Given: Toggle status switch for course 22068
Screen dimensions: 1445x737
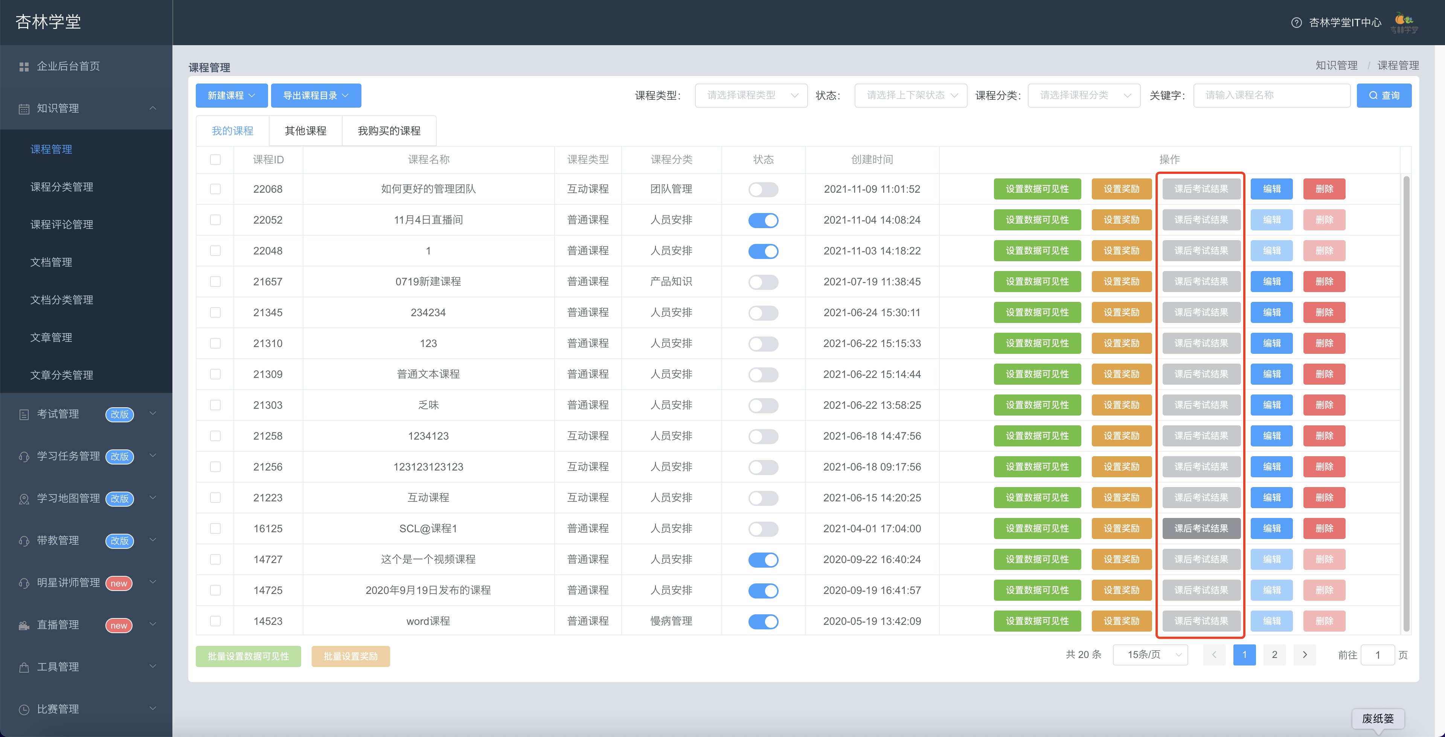Looking at the screenshot, I should (763, 190).
